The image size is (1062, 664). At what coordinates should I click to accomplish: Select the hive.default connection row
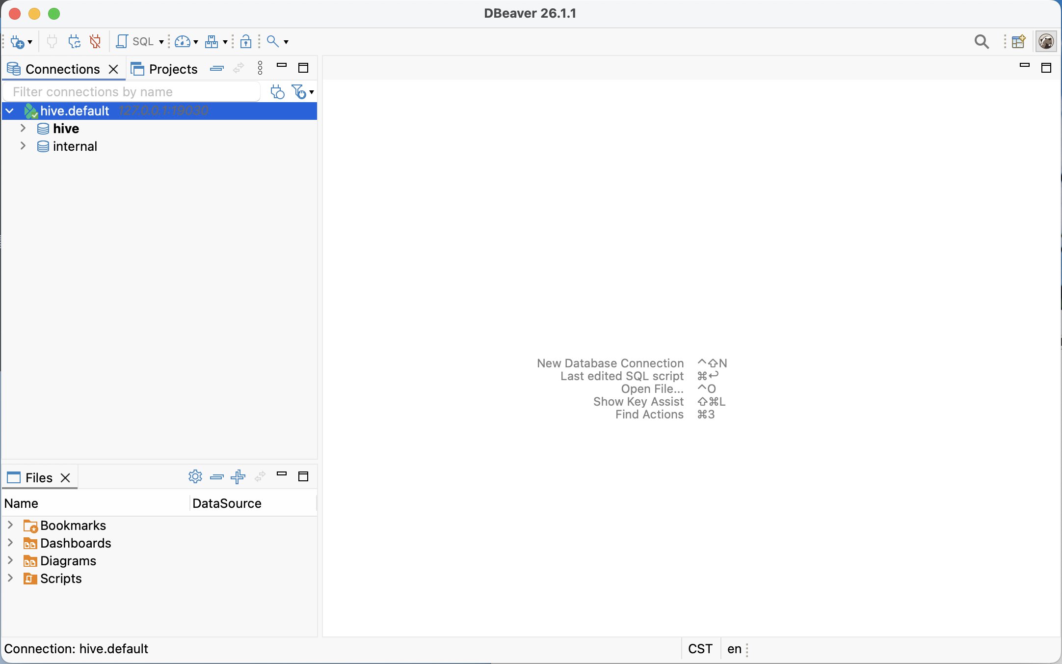point(159,111)
